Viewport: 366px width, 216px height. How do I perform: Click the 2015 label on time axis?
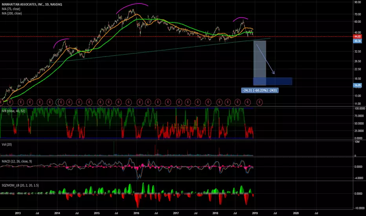pyautogui.click(x=97, y=213)
